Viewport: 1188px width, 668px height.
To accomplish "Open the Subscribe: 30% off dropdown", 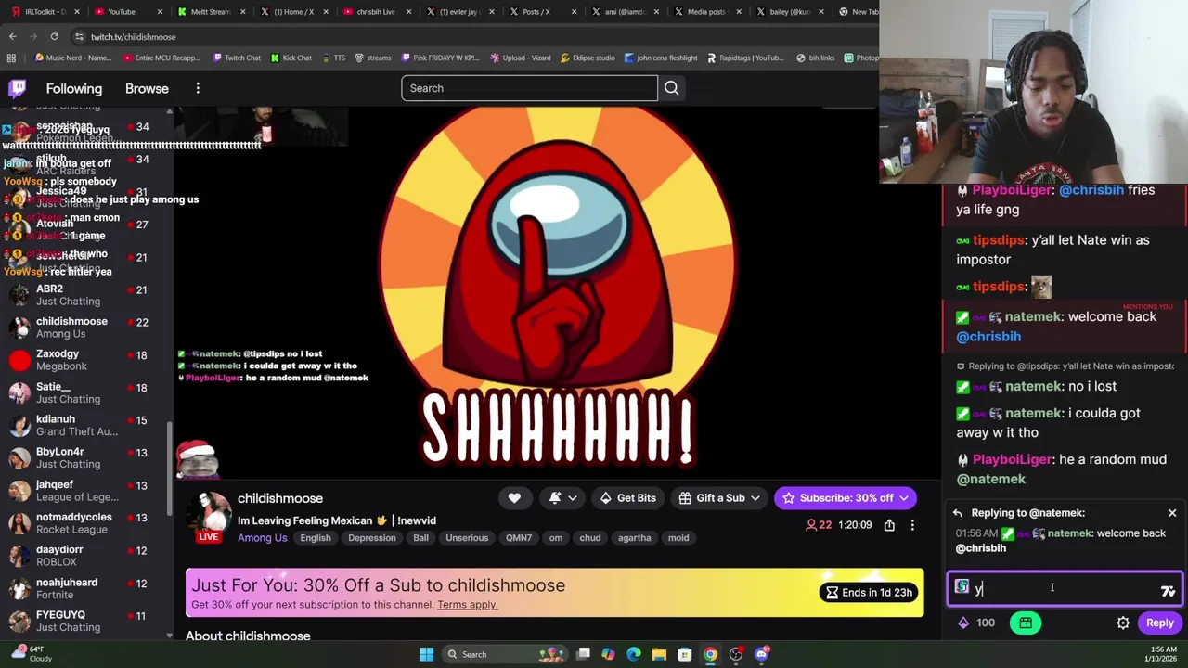I will pos(846,498).
